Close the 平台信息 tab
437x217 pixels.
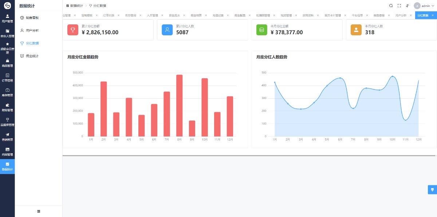click(367, 15)
